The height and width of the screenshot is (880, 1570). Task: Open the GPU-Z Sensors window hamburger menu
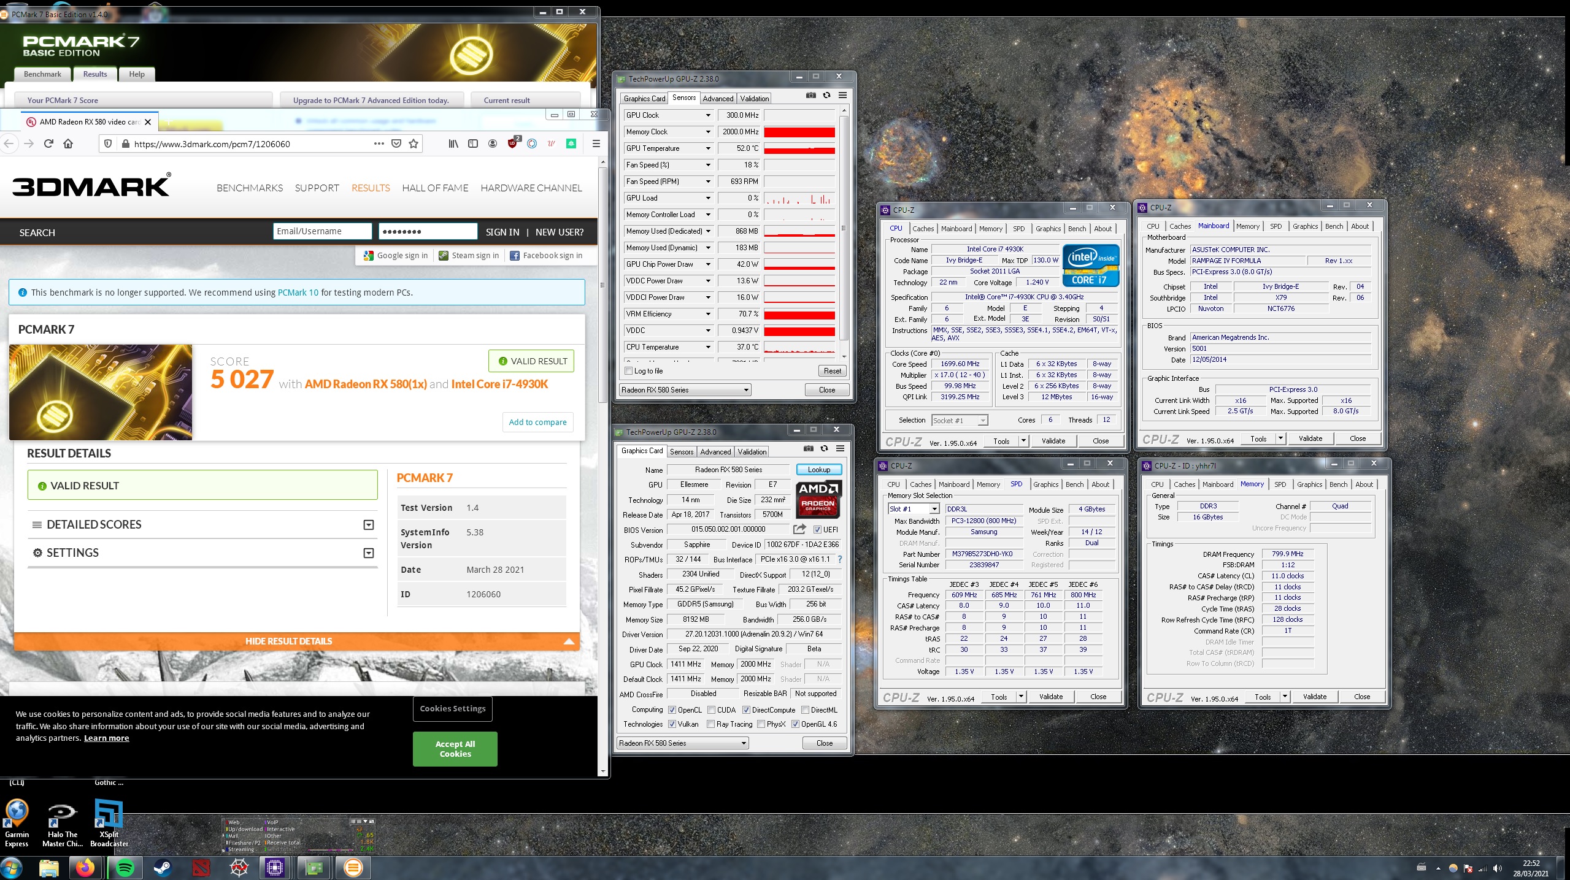point(842,96)
